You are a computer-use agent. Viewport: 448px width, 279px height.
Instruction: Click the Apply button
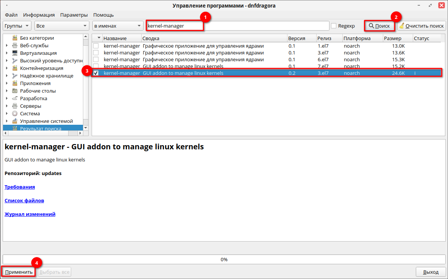pyautogui.click(x=19, y=272)
